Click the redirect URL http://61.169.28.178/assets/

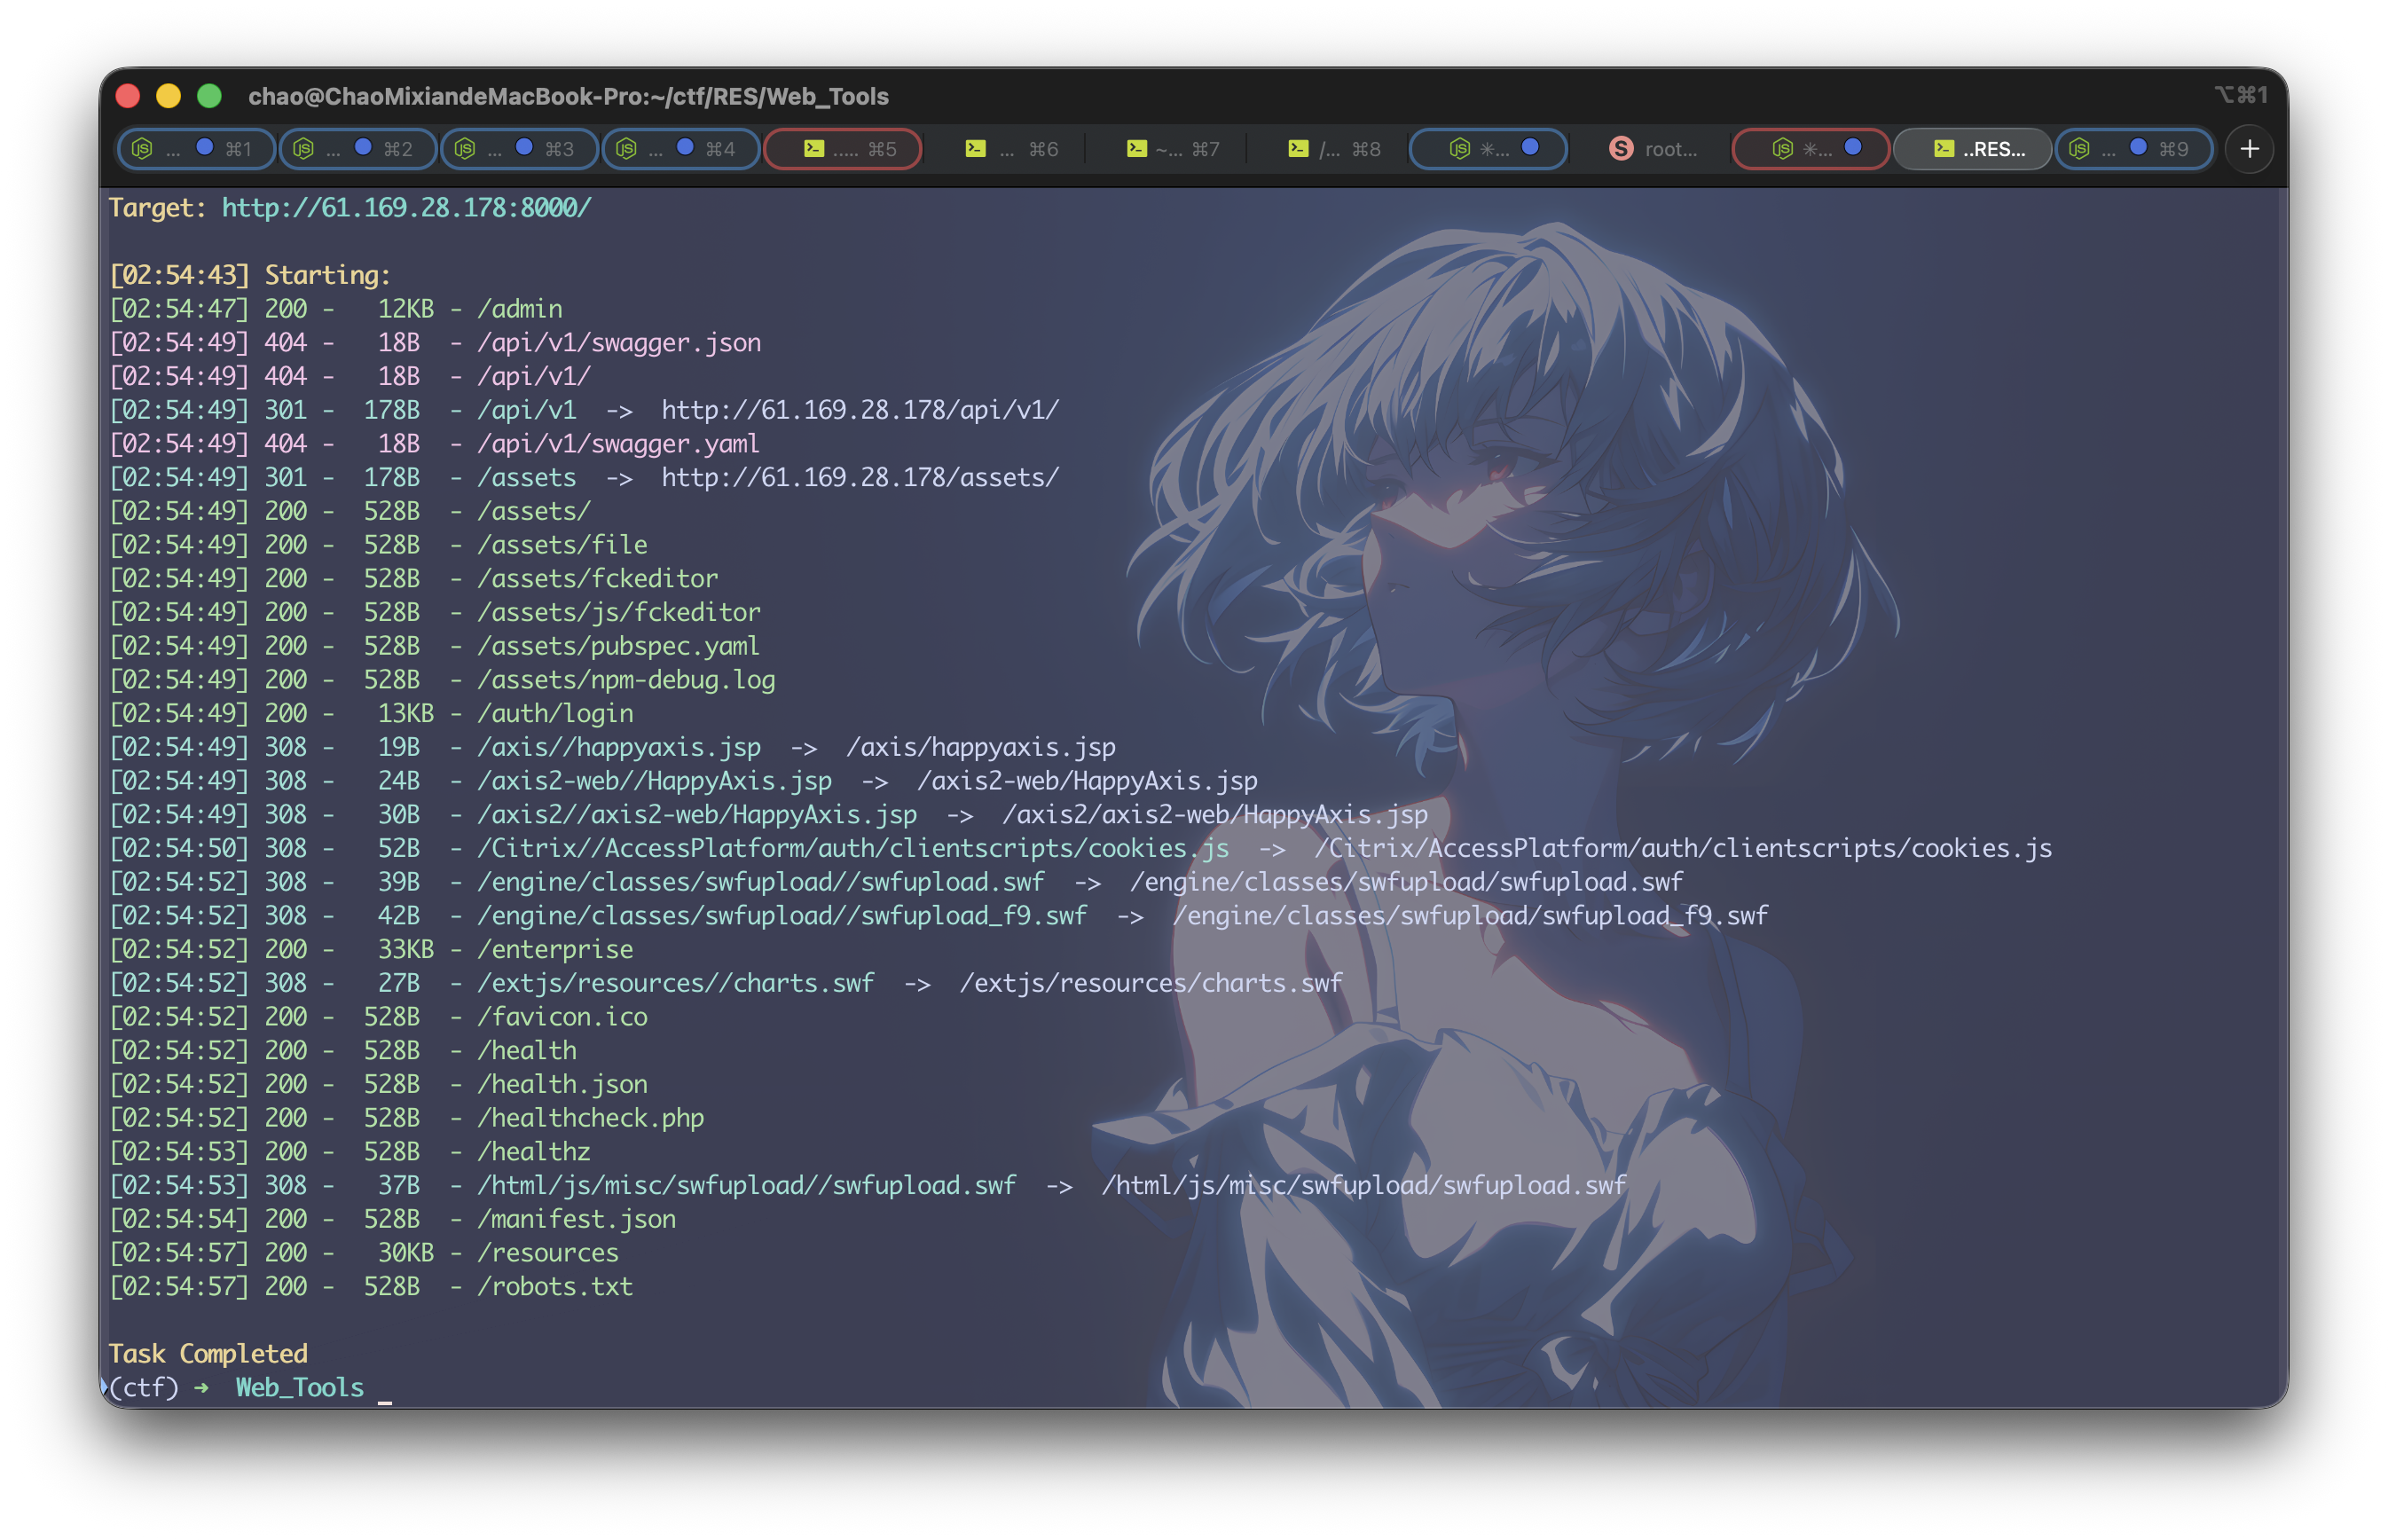pos(859,477)
